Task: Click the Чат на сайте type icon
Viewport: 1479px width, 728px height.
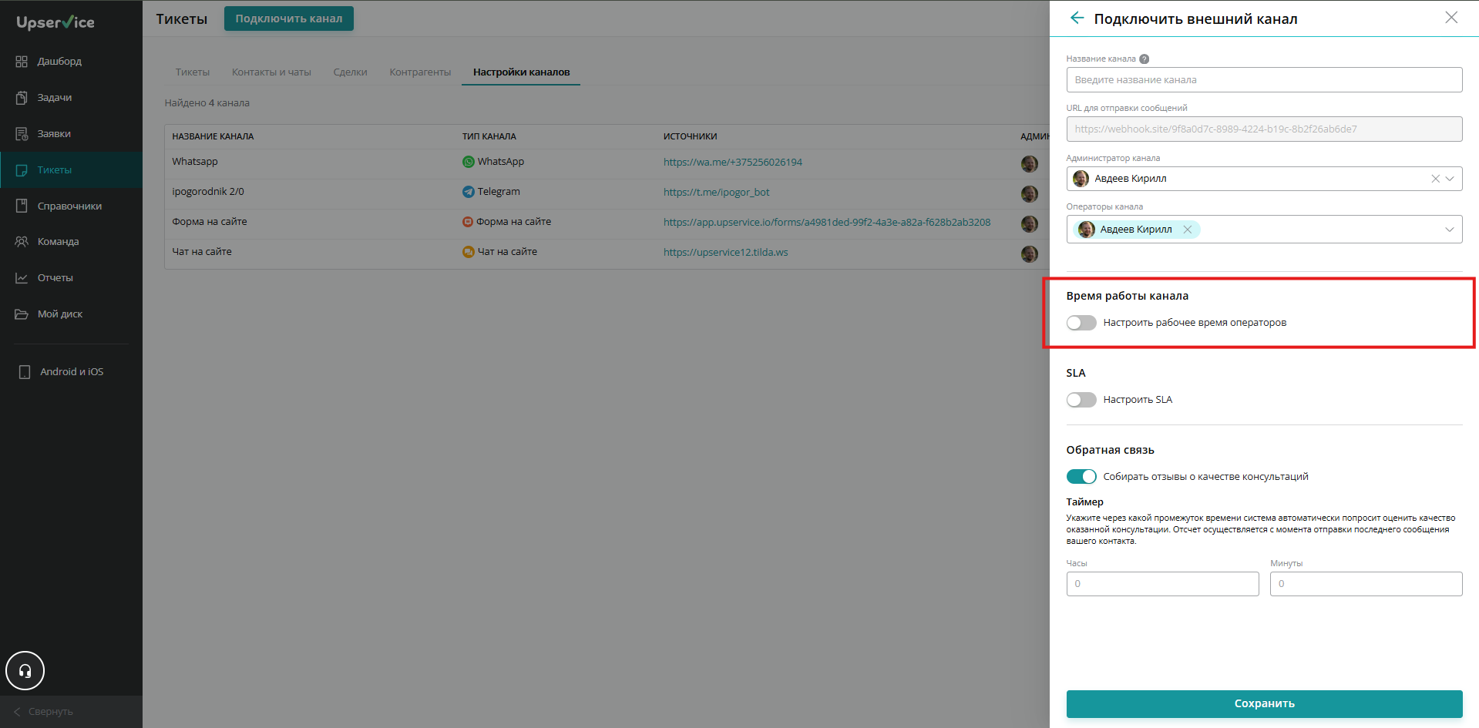Action: click(x=468, y=252)
